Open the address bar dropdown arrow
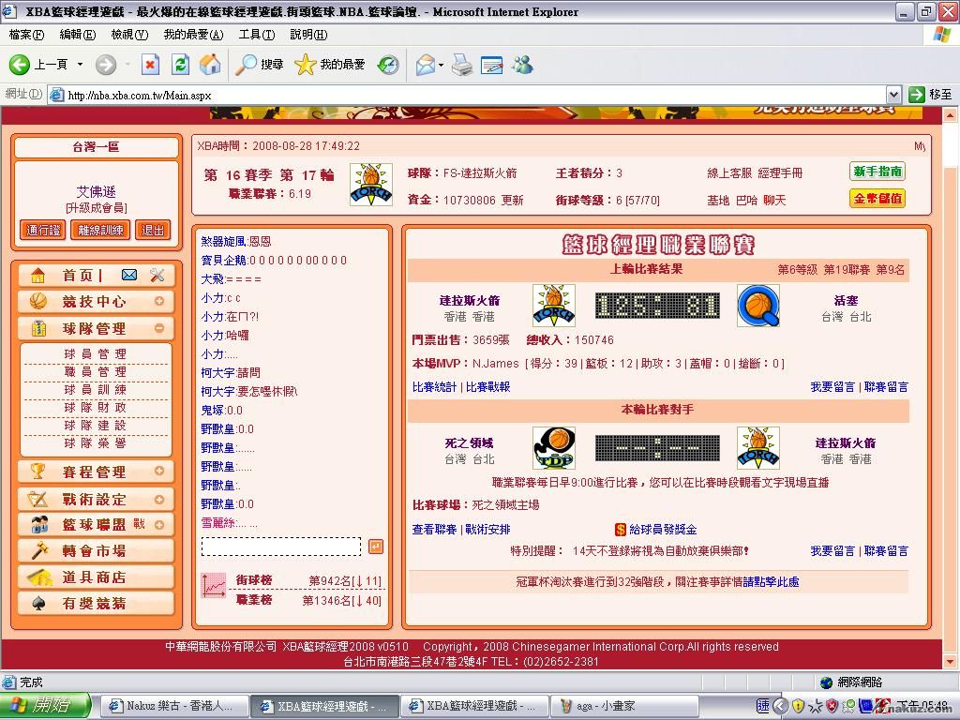The height and width of the screenshot is (720, 960). [x=893, y=94]
